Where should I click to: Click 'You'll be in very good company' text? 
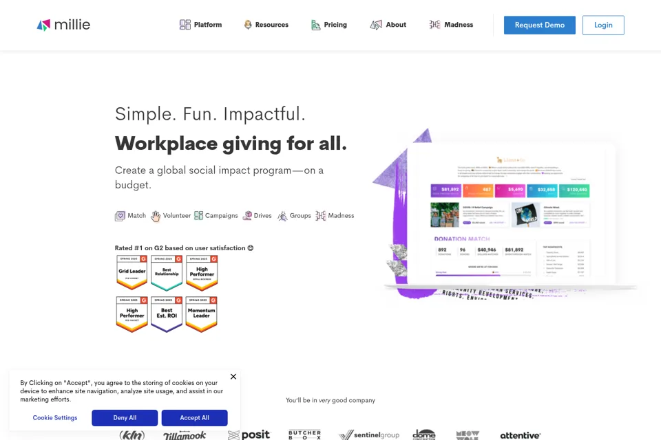pyautogui.click(x=330, y=400)
